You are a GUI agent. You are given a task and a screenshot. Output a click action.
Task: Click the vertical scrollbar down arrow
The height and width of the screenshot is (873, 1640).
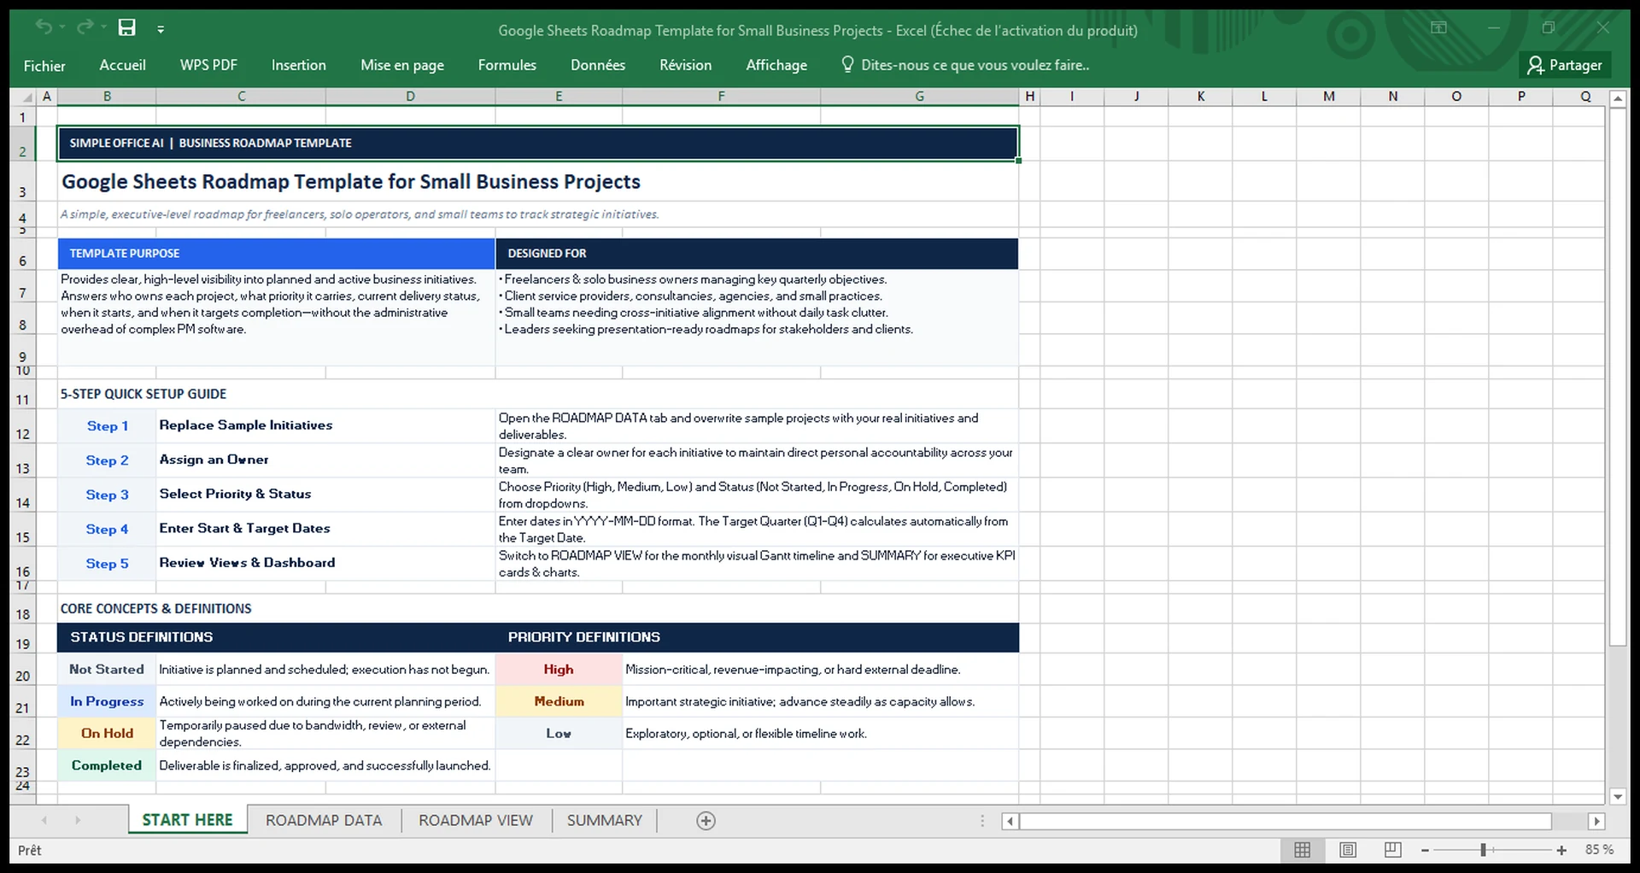(x=1618, y=796)
